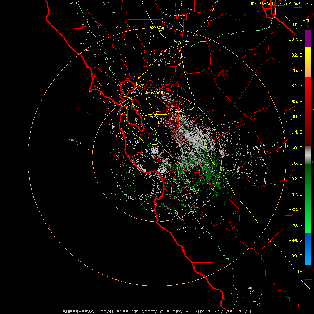Click the Super-Resolution Base Velocity caption text
This screenshot has width=314, height=314.
click(x=157, y=312)
